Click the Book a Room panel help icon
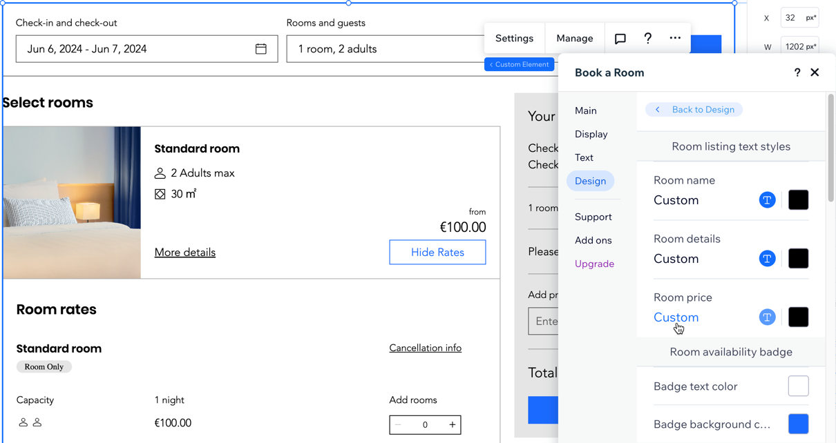Image resolution: width=836 pixels, height=443 pixels. click(x=797, y=72)
